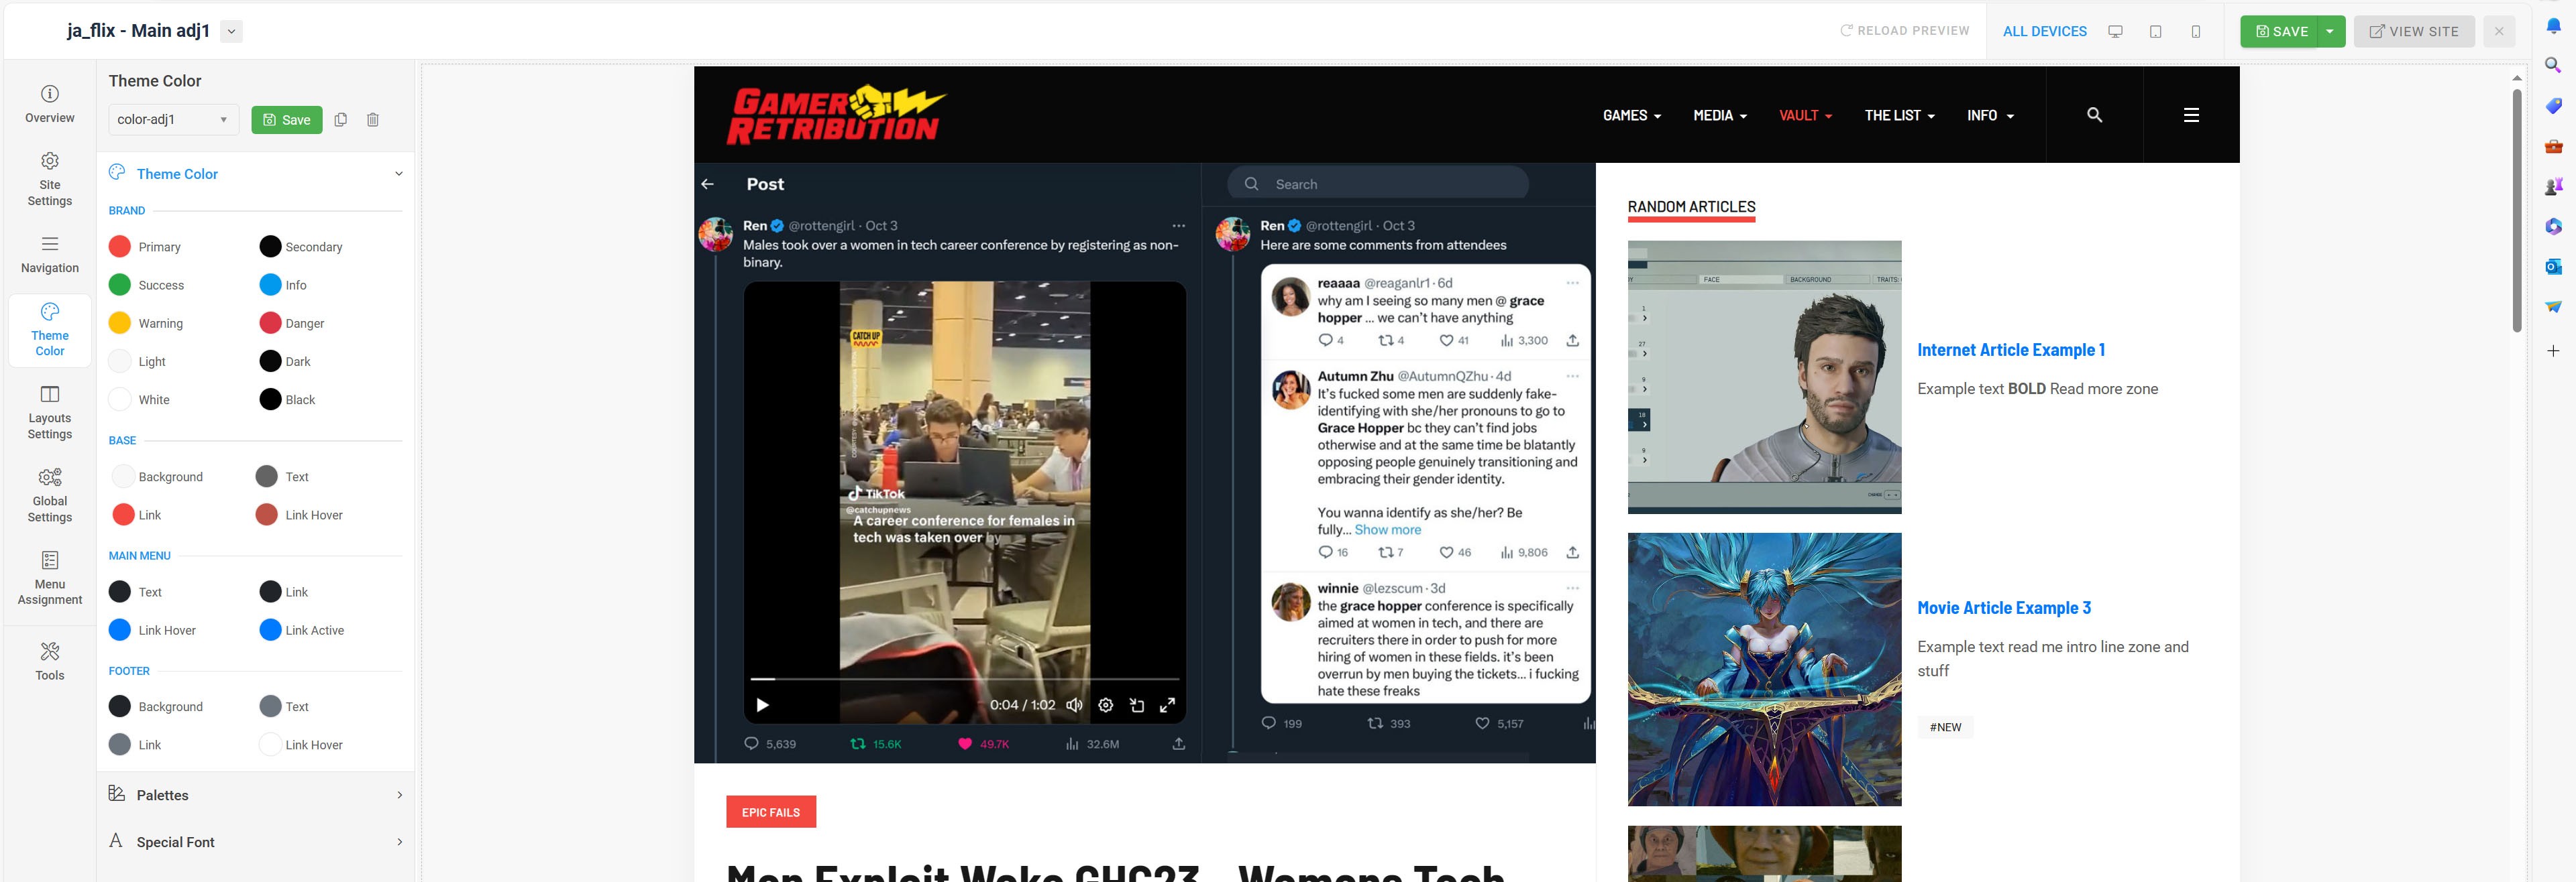Switch preview to tablet device icon
The image size is (2576, 882).
click(2155, 31)
